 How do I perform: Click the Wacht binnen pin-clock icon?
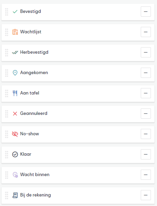[15, 175]
